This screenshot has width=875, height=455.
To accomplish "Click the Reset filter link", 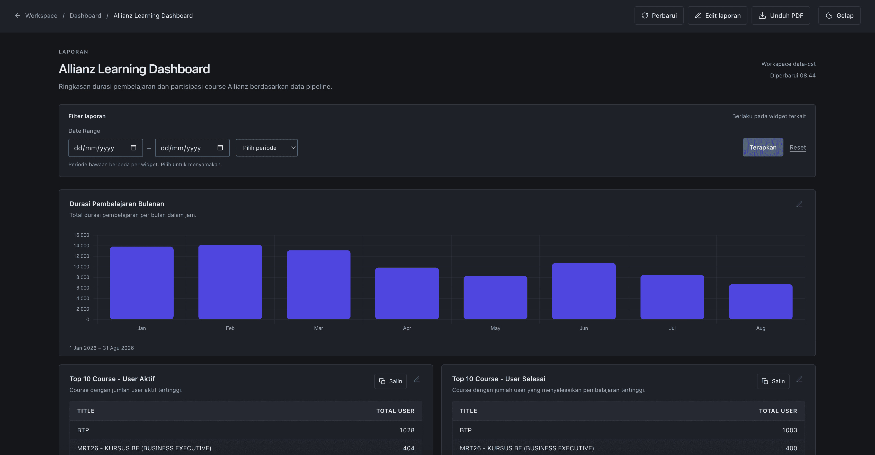I will [x=797, y=147].
